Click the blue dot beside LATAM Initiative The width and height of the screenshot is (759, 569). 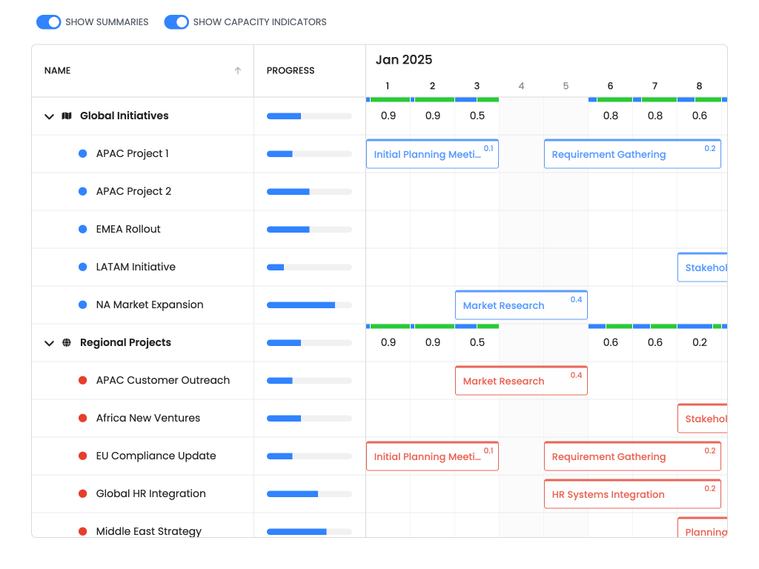point(83,267)
